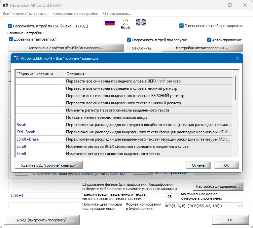Select the LShift+Break row operation text

point(149,139)
